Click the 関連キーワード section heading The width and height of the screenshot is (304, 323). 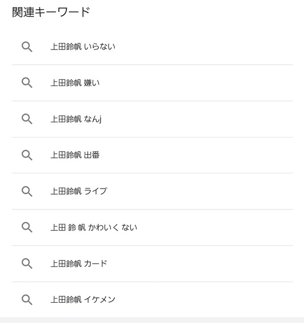pyautogui.click(x=51, y=12)
